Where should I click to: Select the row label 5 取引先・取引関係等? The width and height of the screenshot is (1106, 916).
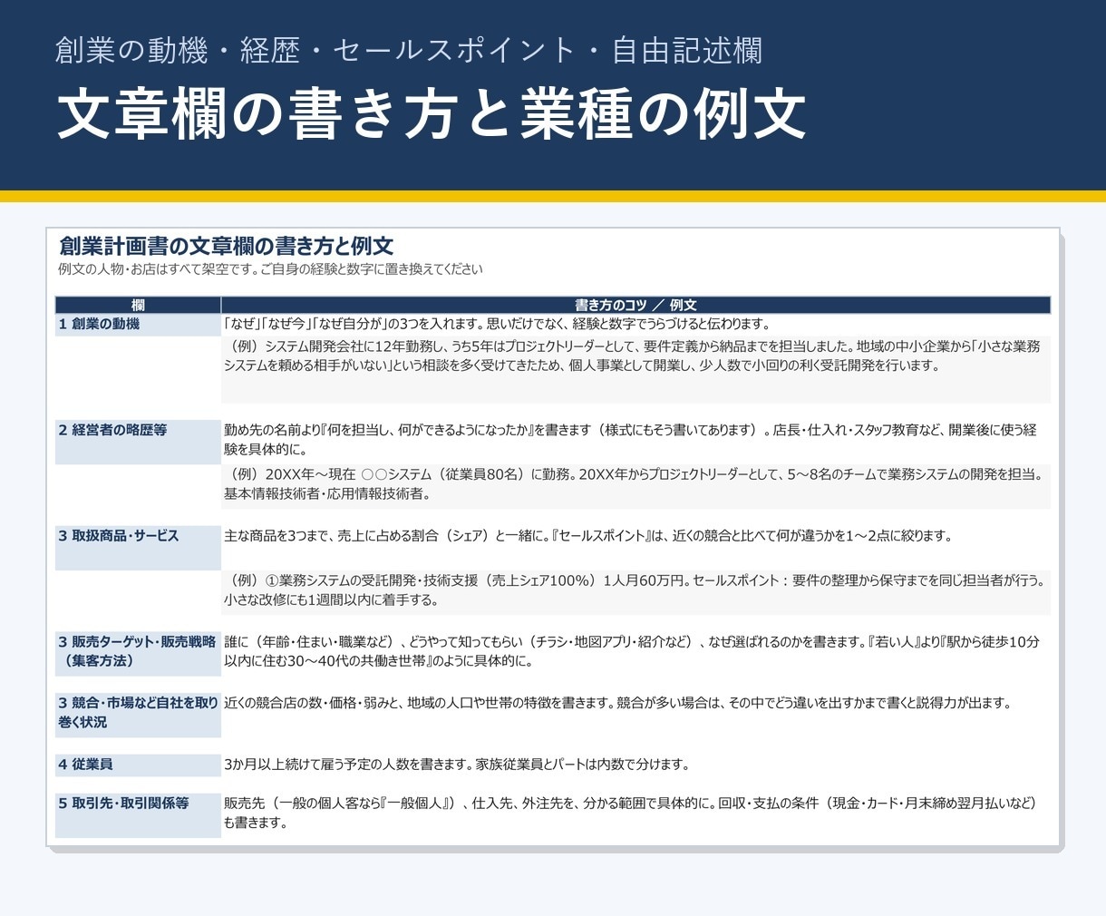(138, 815)
